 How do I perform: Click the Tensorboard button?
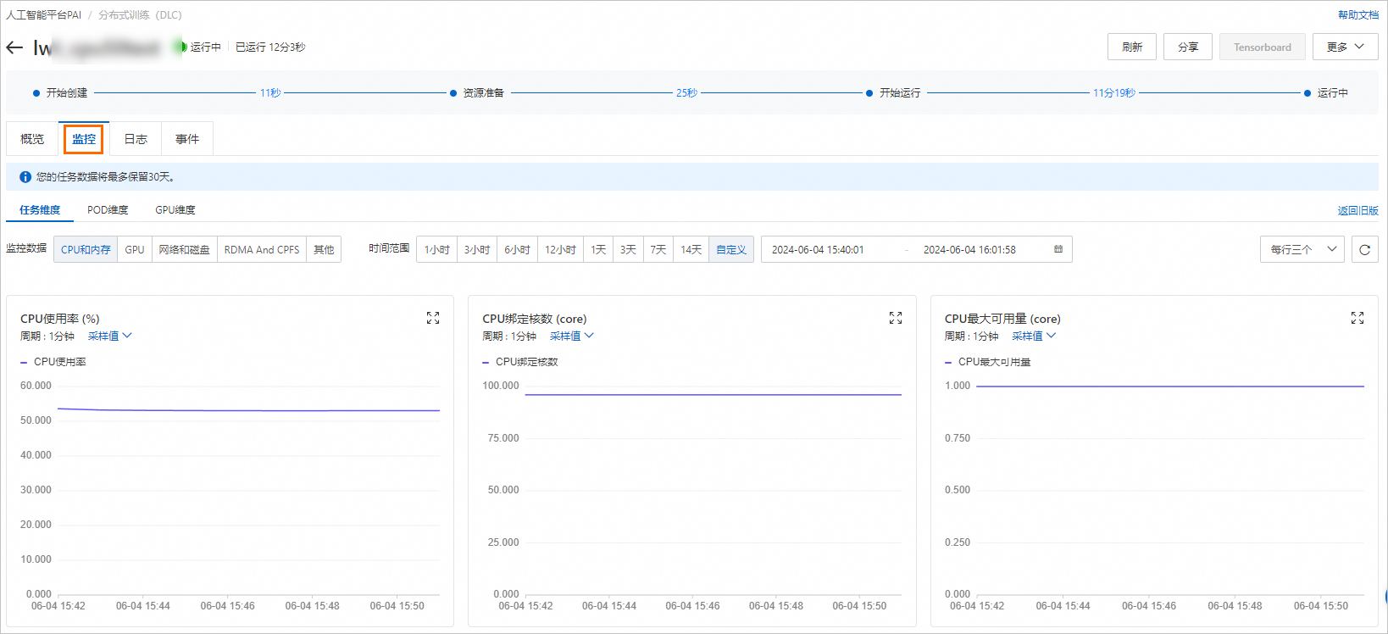point(1263,47)
